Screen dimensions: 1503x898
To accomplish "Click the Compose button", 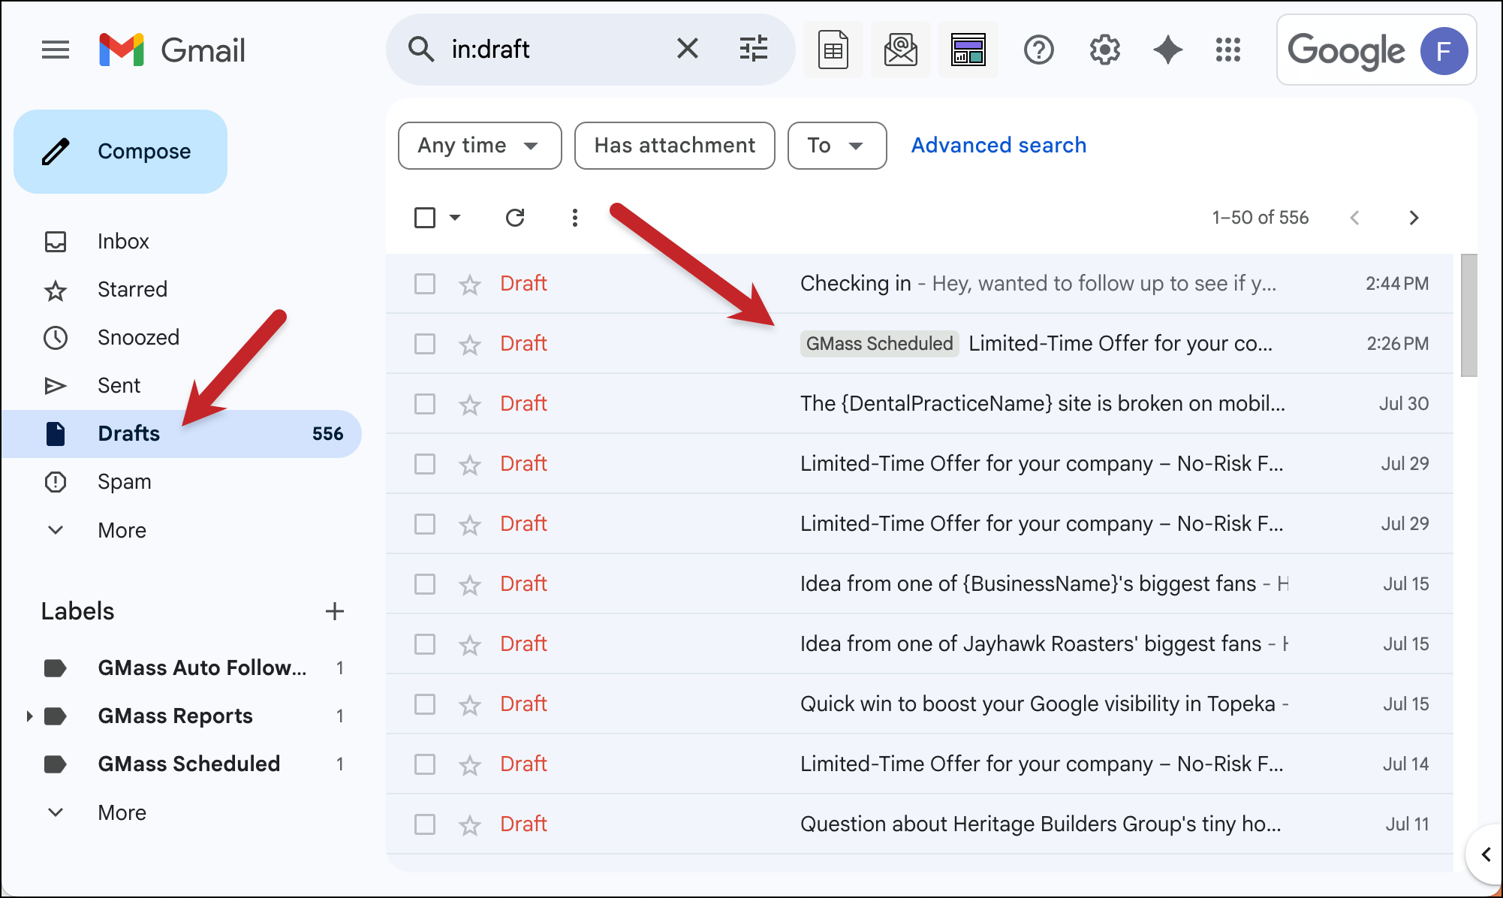I will pos(121,152).
